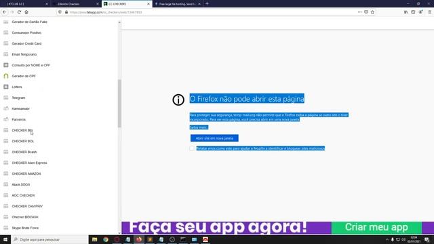Viewport: 434px width, 244px height.
Task: Click the icon beside Telegram
Action: point(6,98)
